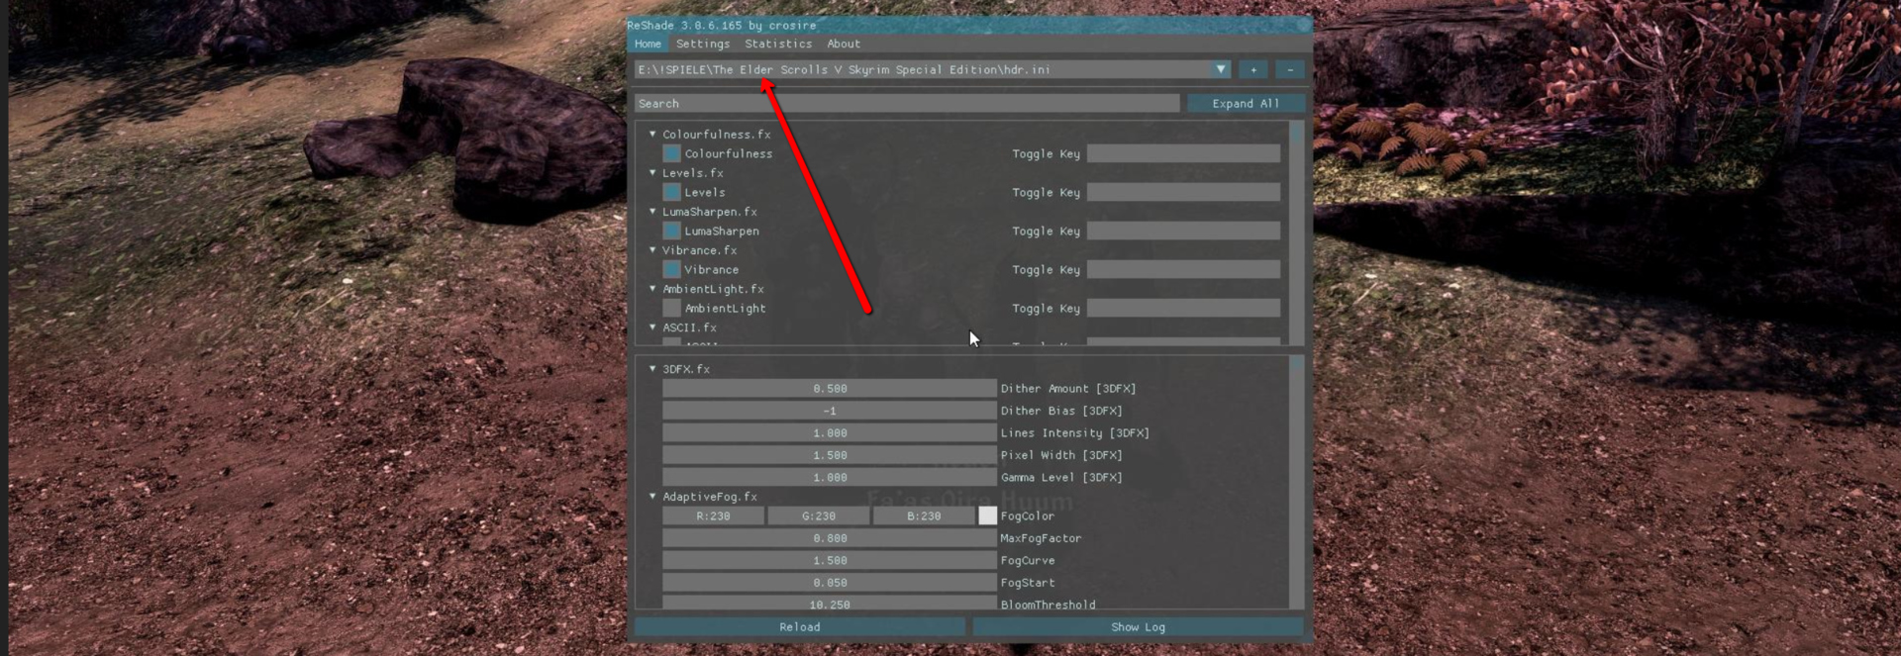Switch to the Settings tab
1901x656 pixels.
click(x=702, y=44)
